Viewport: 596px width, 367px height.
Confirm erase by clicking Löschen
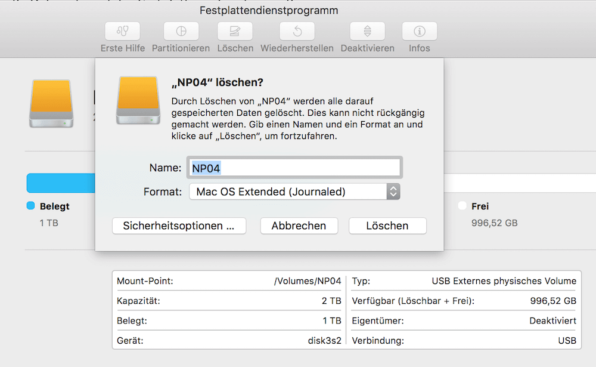(387, 226)
